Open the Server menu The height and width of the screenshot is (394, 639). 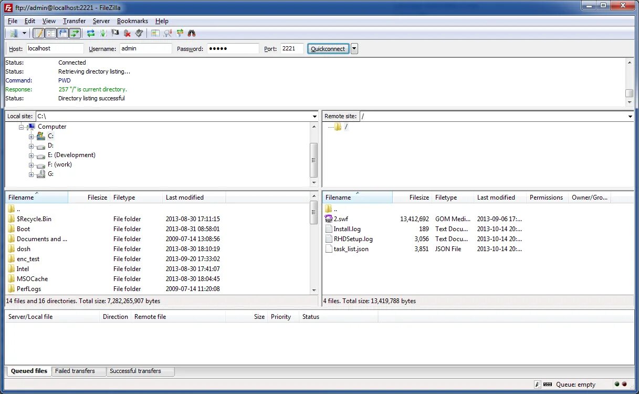pos(101,21)
